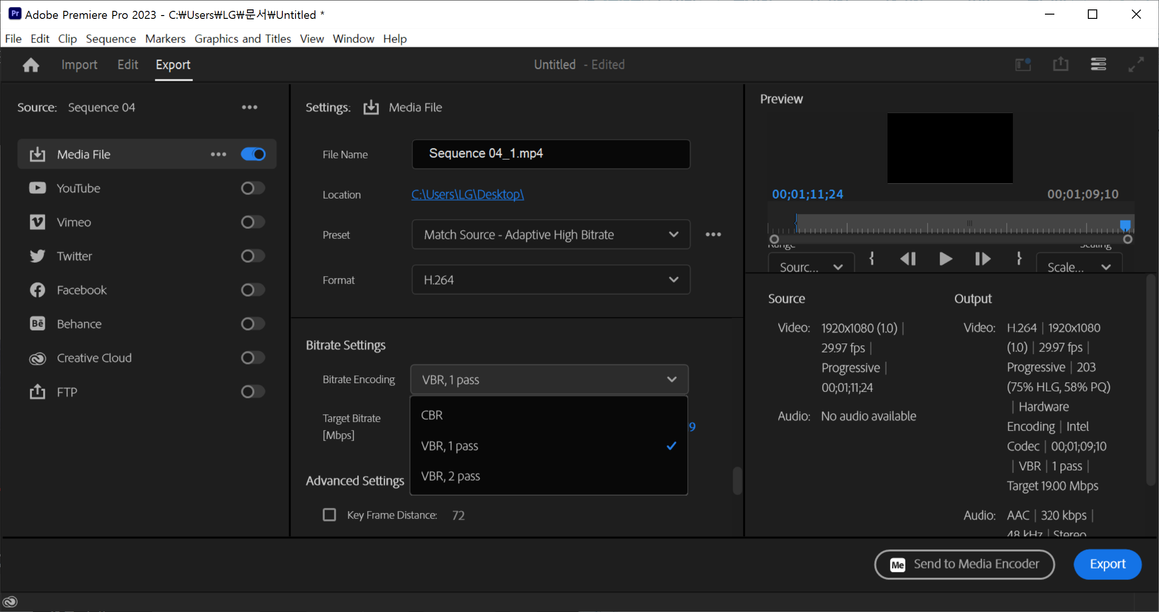The image size is (1159, 612).
Task: Choose VBR, 2 pass from list
Action: click(450, 476)
